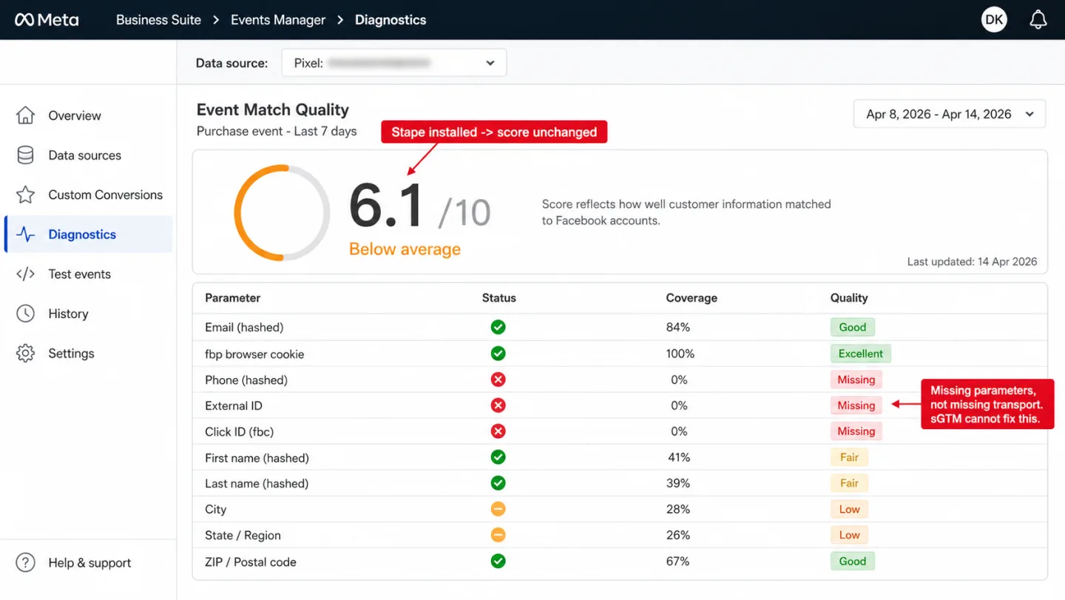Click the Parameter column header

(233, 298)
